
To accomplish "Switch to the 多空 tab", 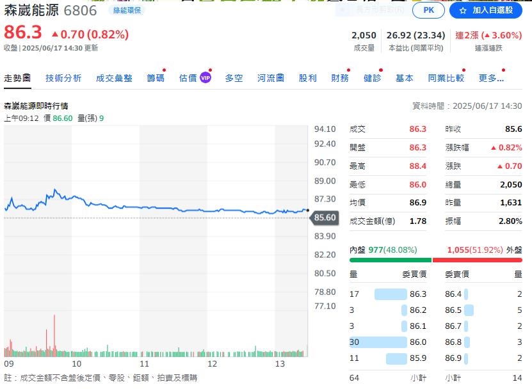I will coord(233,77).
